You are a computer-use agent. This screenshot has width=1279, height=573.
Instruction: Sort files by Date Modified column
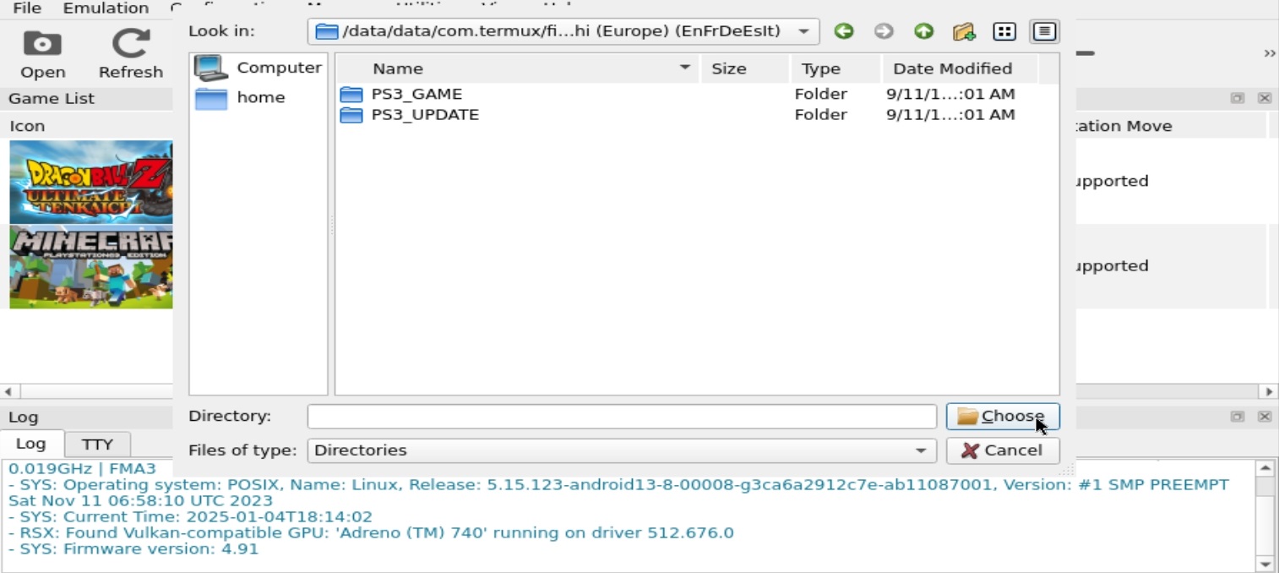961,68
